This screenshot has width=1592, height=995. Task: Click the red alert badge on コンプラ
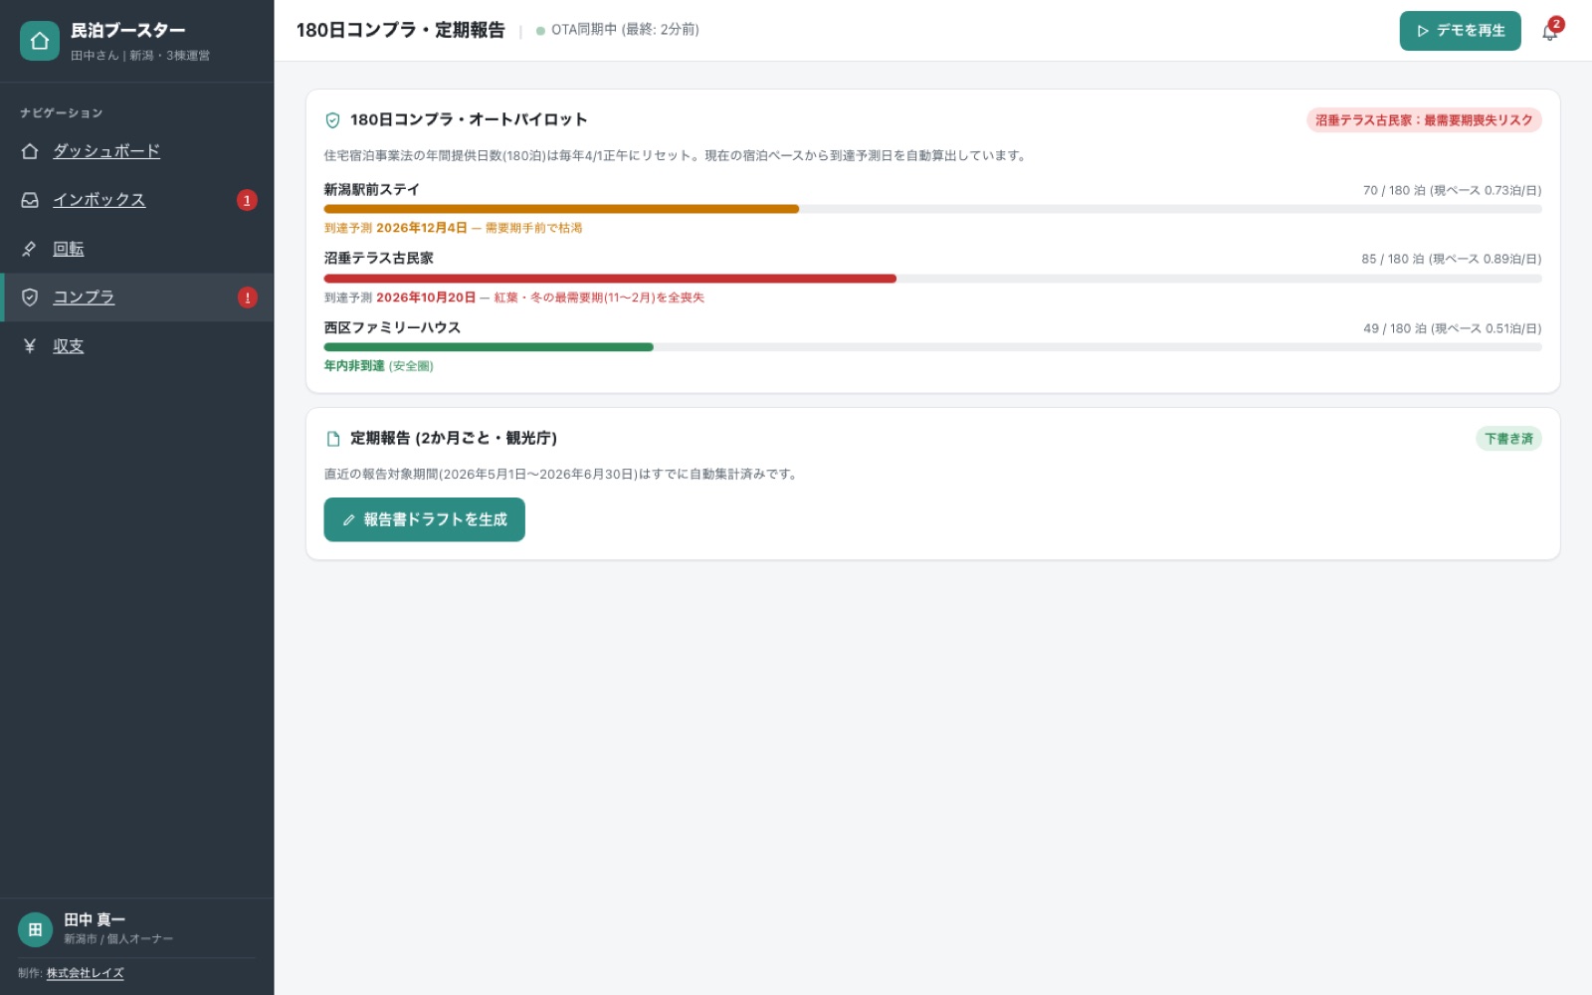pos(247,298)
